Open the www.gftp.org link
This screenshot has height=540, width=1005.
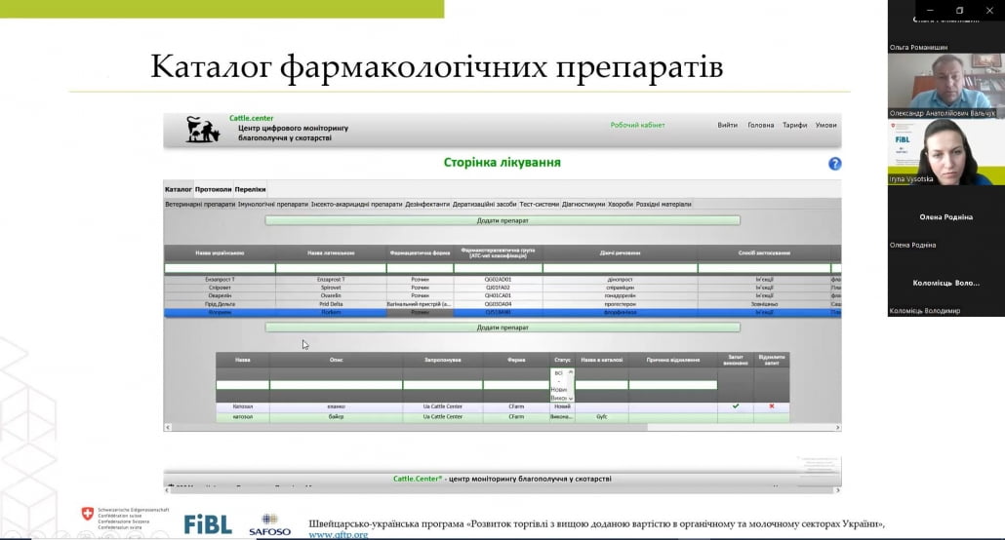(x=338, y=534)
